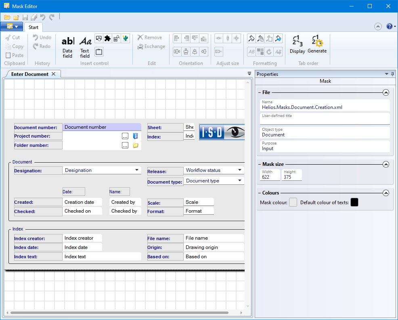
Task: Open the blue application menu button
Action: point(12,27)
